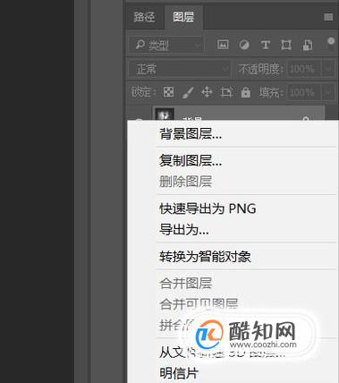Filter for smart object layers icon
Viewport: 339px width, 383px height.
tap(308, 45)
